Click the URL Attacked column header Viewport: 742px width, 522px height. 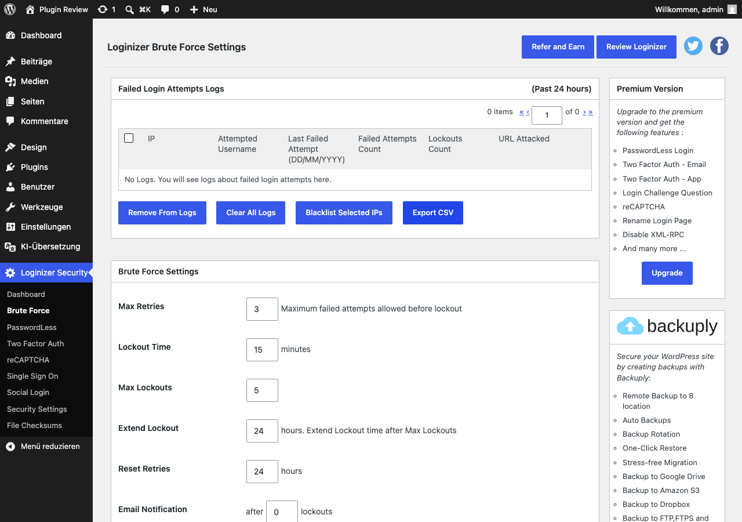(x=524, y=139)
